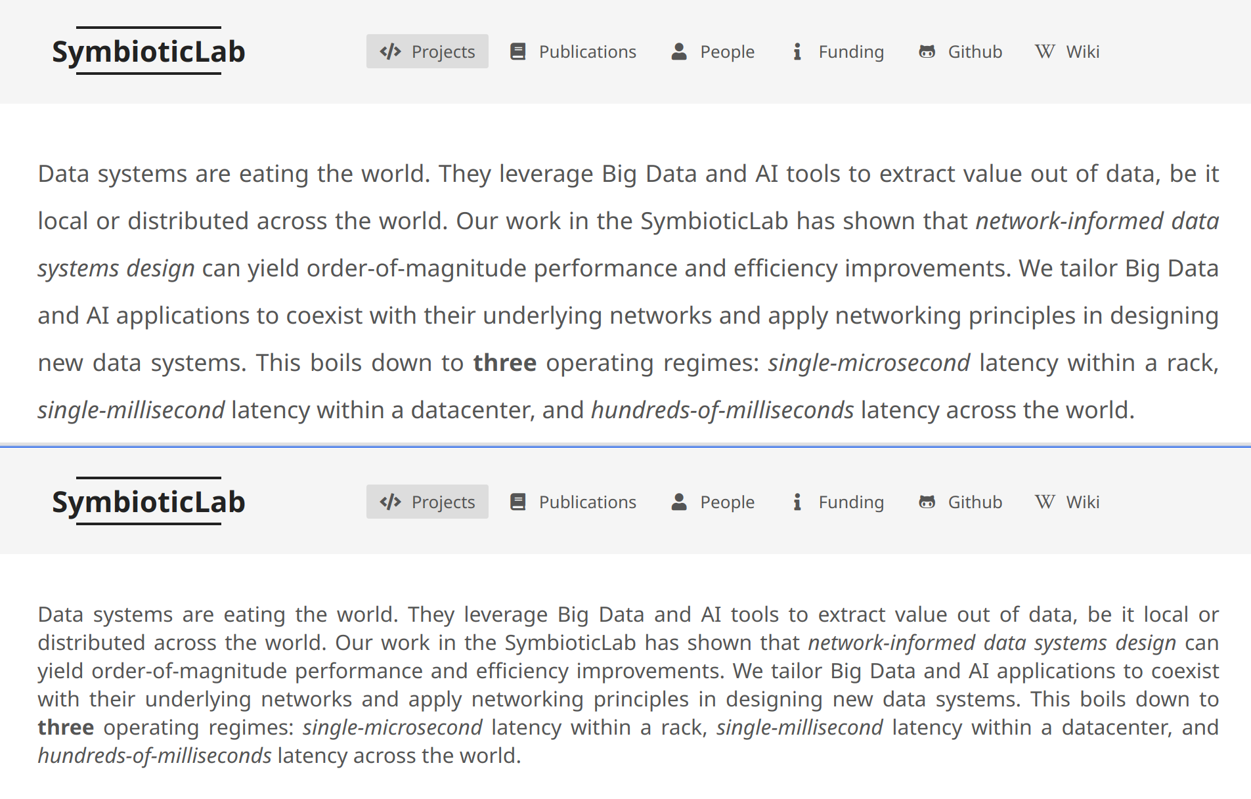
Task: Open Publications from the lower navigation
Action: [587, 502]
